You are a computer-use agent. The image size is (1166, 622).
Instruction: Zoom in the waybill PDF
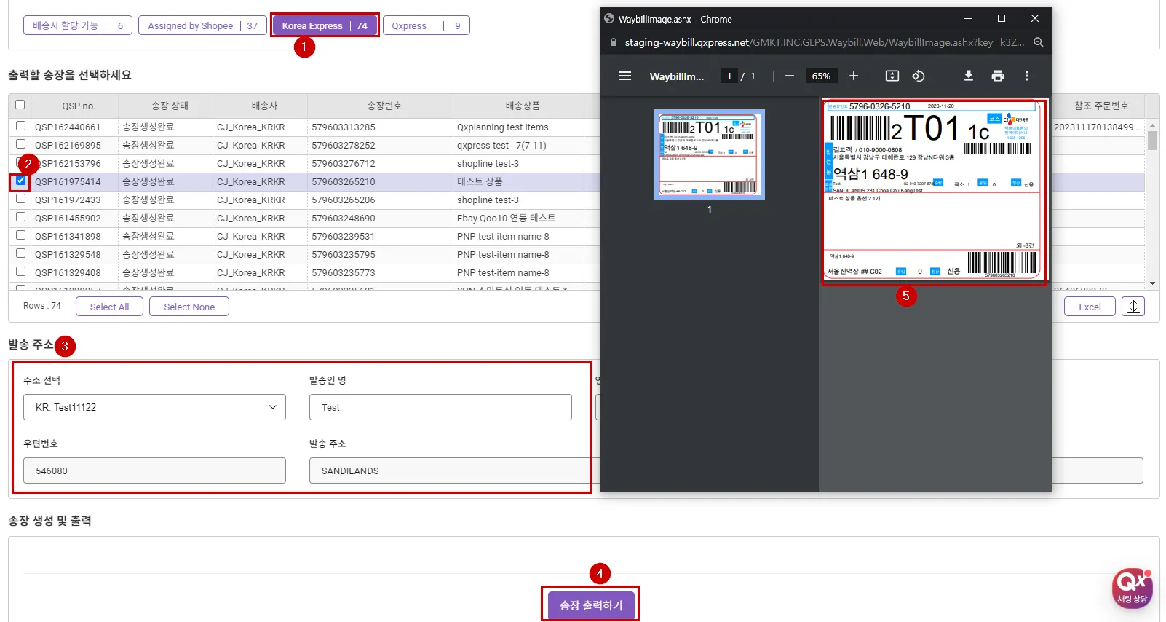[853, 76]
